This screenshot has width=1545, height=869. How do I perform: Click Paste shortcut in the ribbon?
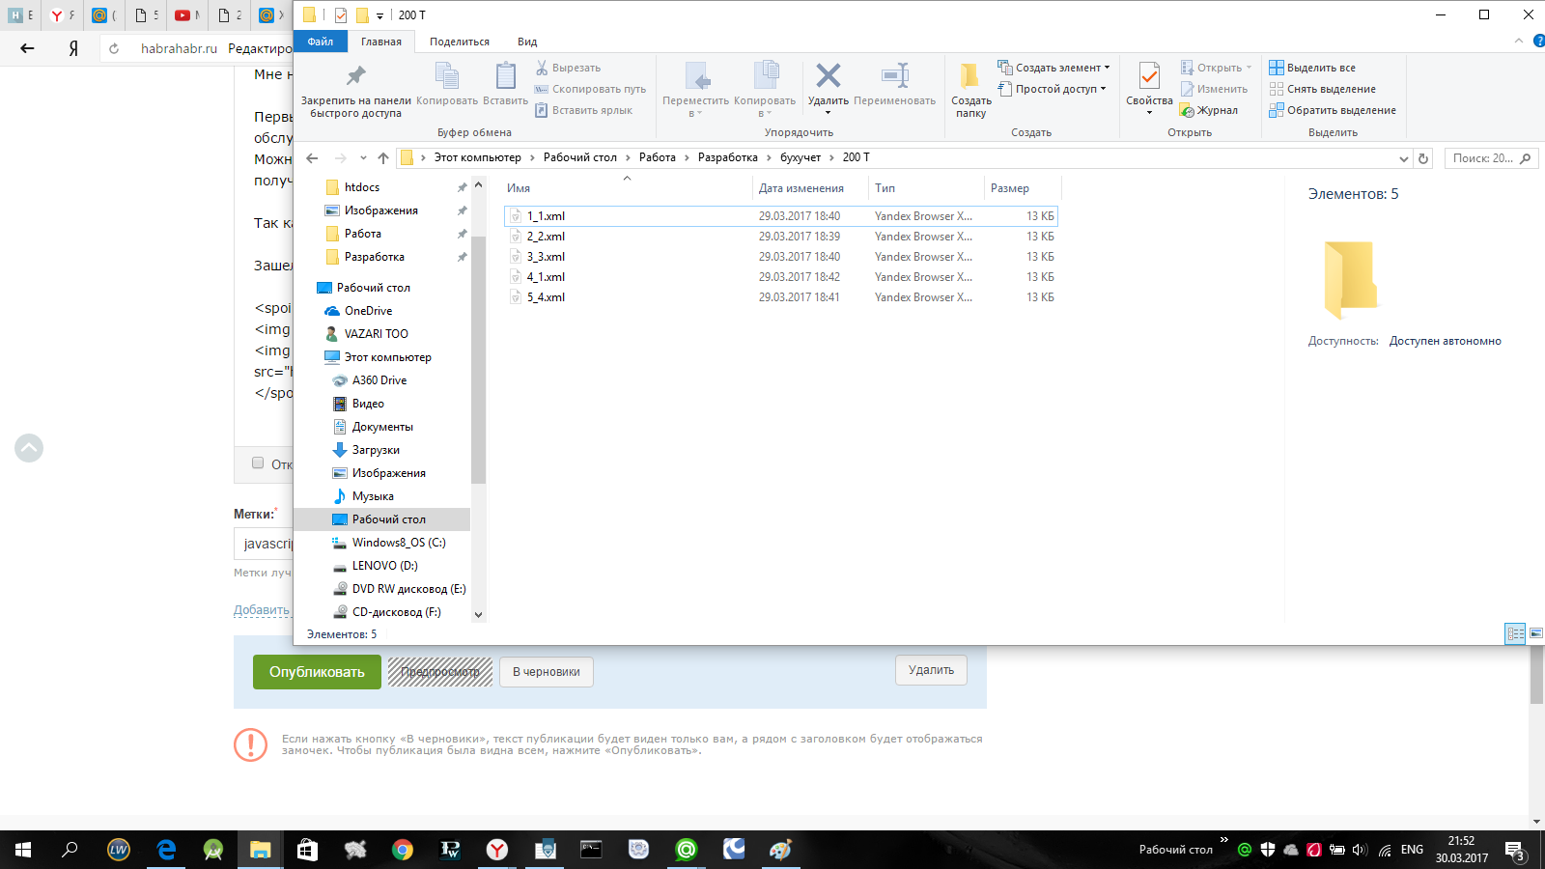583,110
